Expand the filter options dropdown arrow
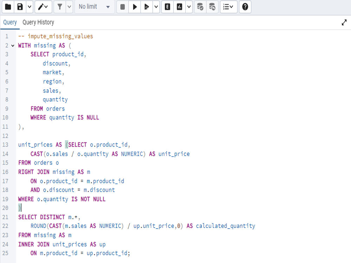 [69, 7]
